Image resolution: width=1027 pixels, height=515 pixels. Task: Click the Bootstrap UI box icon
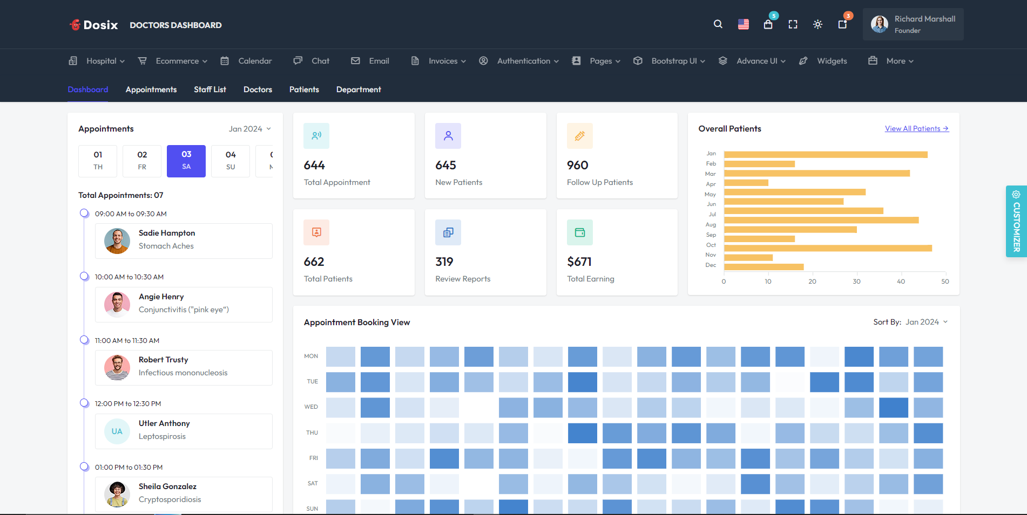click(x=638, y=61)
